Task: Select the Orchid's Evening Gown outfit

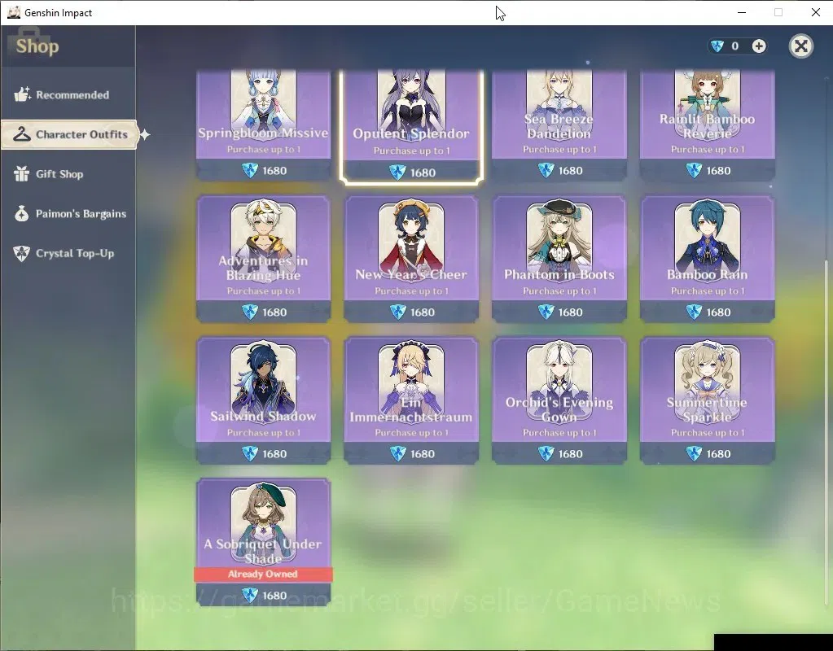Action: [559, 400]
